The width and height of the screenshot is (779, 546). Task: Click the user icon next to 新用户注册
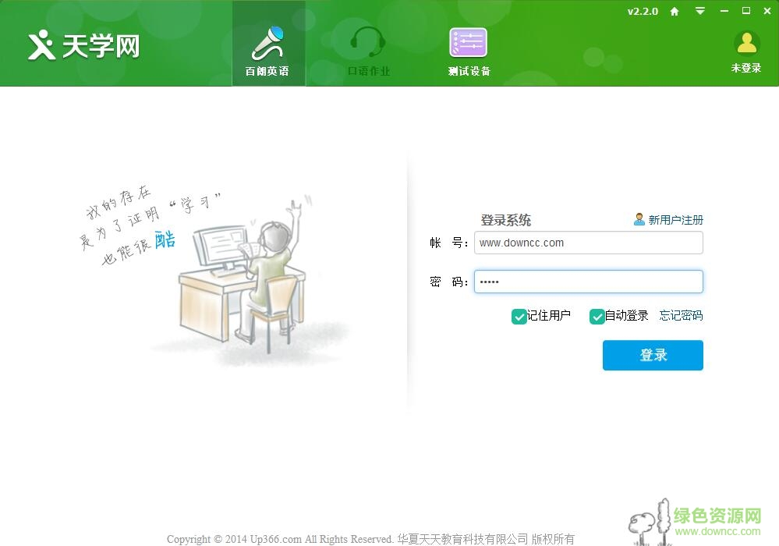pyautogui.click(x=639, y=219)
